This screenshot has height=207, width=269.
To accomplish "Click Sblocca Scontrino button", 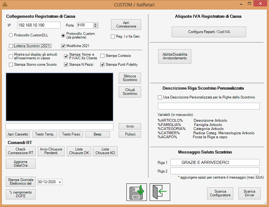I will coord(130,78).
